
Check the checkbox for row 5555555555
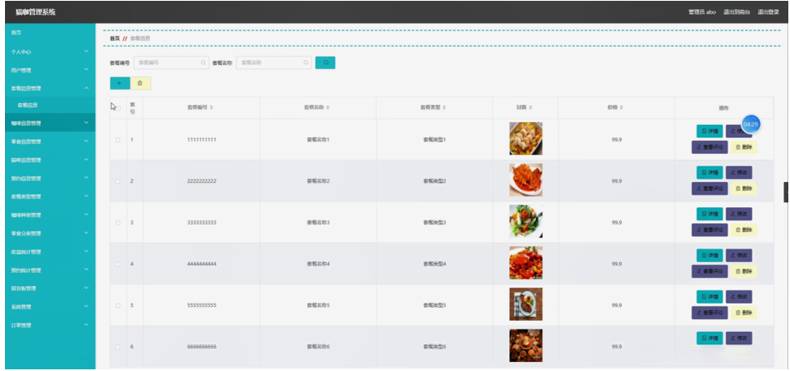117,305
